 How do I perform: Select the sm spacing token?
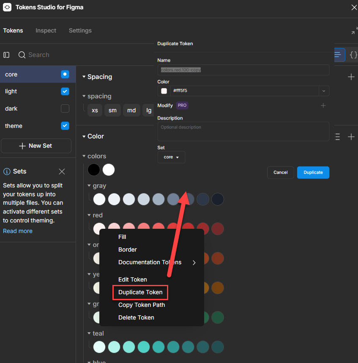[x=112, y=110]
